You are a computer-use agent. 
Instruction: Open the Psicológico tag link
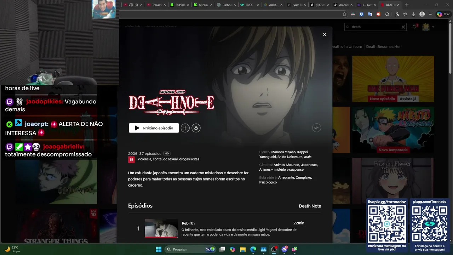click(268, 182)
